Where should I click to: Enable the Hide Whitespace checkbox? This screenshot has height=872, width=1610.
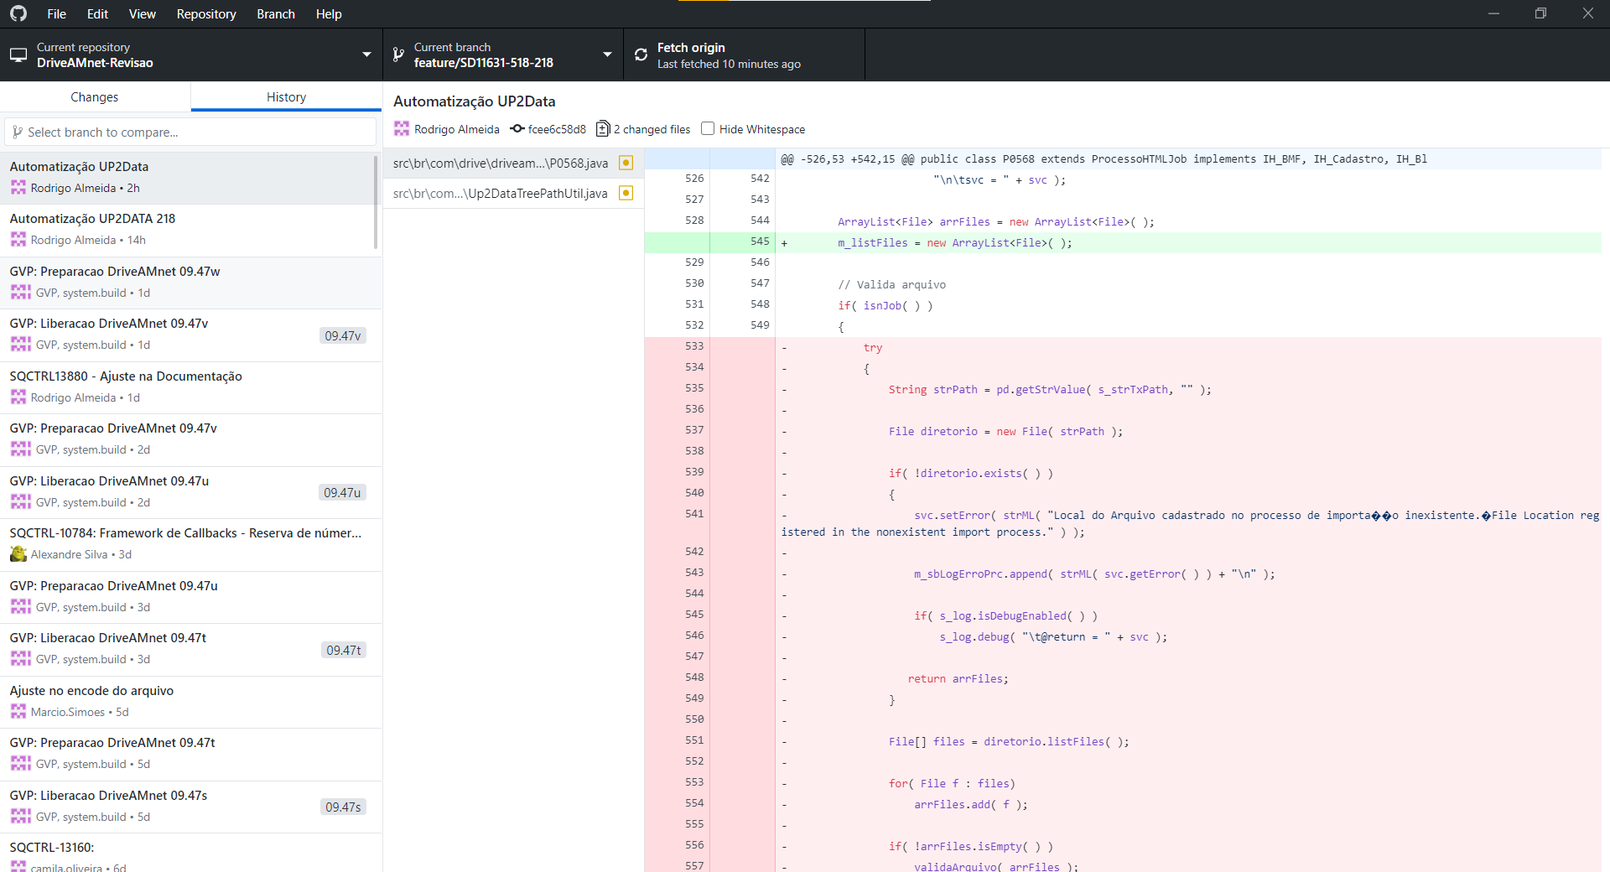(708, 128)
